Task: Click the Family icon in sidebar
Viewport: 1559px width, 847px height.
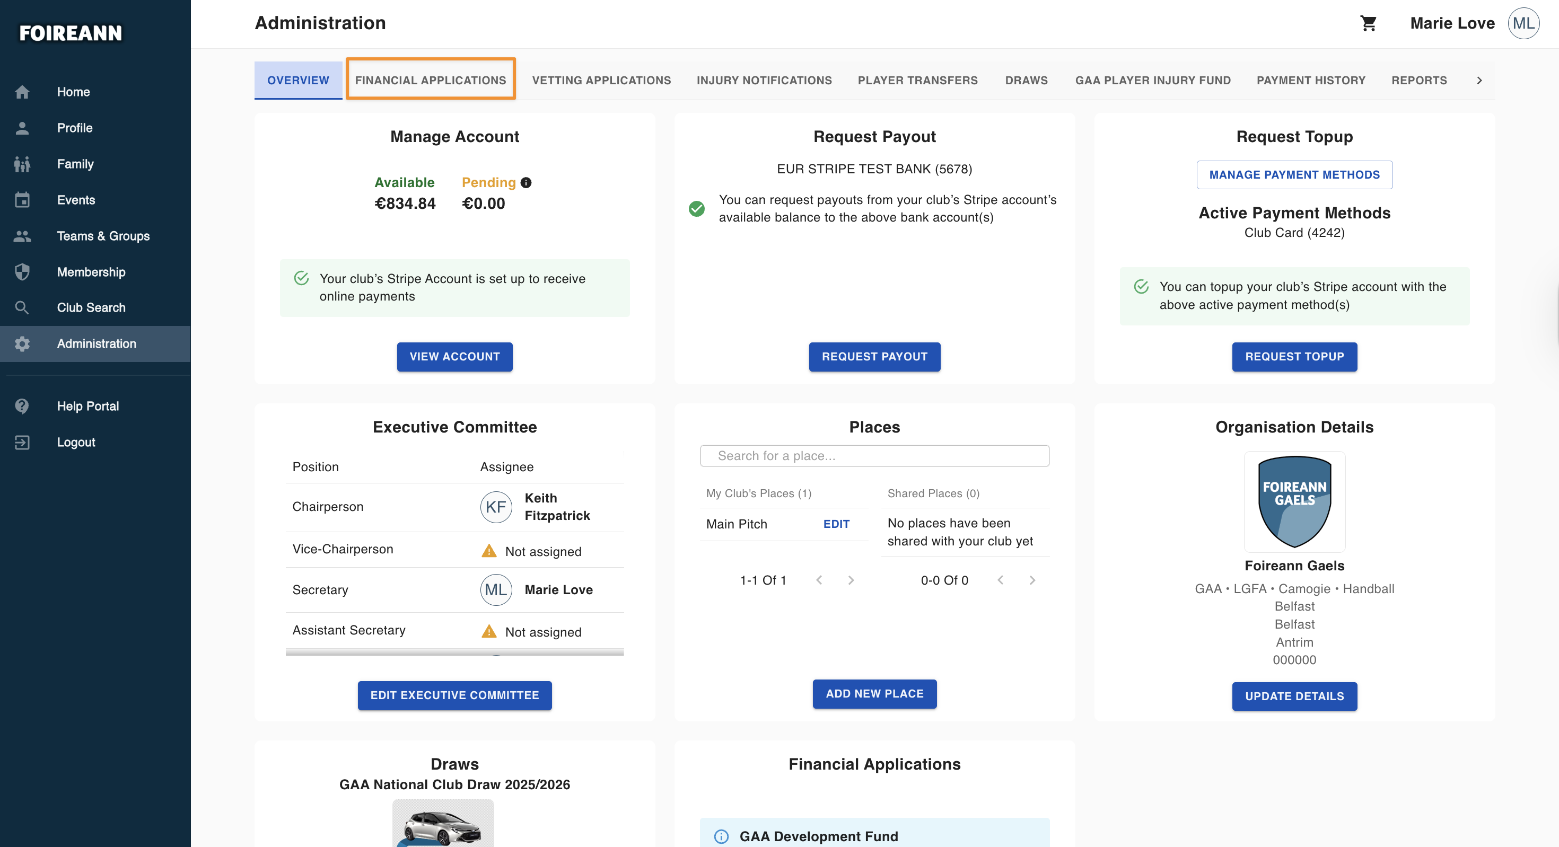Action: tap(22, 164)
